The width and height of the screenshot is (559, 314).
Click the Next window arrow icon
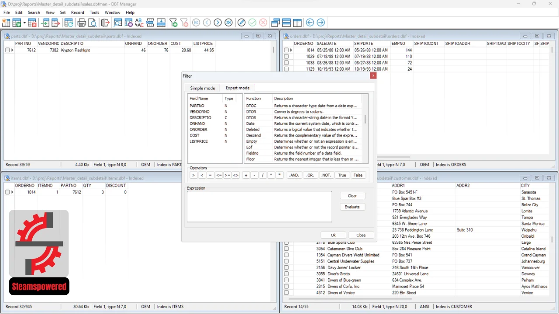point(321,23)
